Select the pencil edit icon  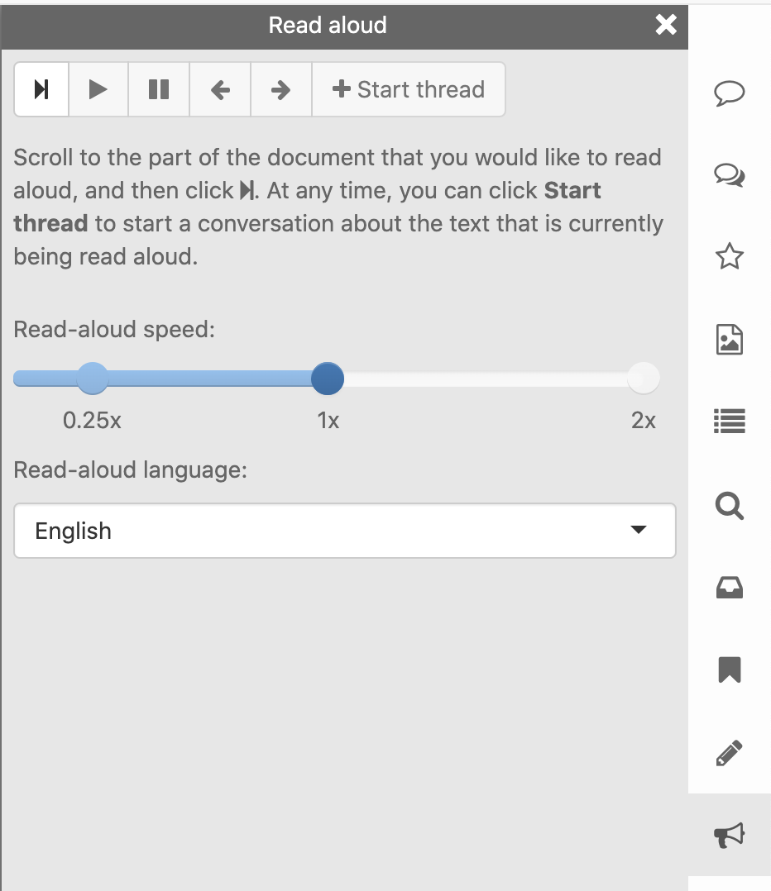point(729,753)
